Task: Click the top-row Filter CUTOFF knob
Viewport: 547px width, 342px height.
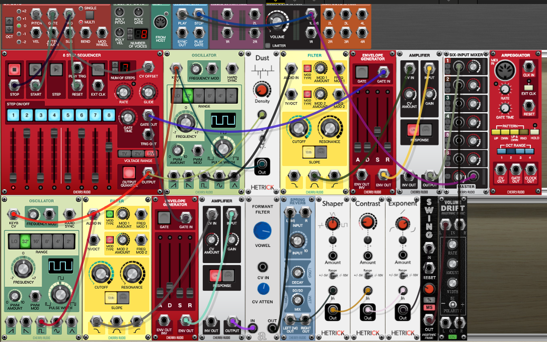Action: coord(298,128)
